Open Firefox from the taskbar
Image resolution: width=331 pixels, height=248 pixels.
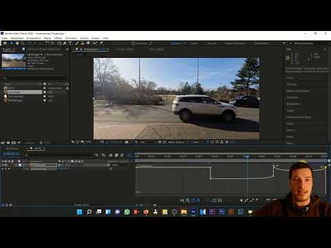pyautogui.click(x=146, y=211)
